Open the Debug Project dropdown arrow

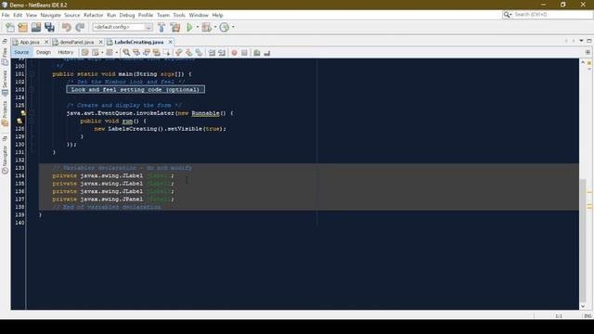(214, 27)
